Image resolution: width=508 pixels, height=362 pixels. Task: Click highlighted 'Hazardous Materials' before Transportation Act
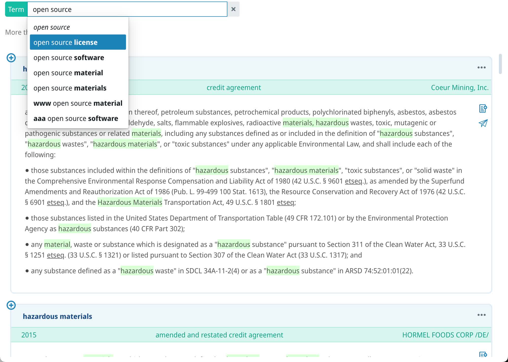130,202
